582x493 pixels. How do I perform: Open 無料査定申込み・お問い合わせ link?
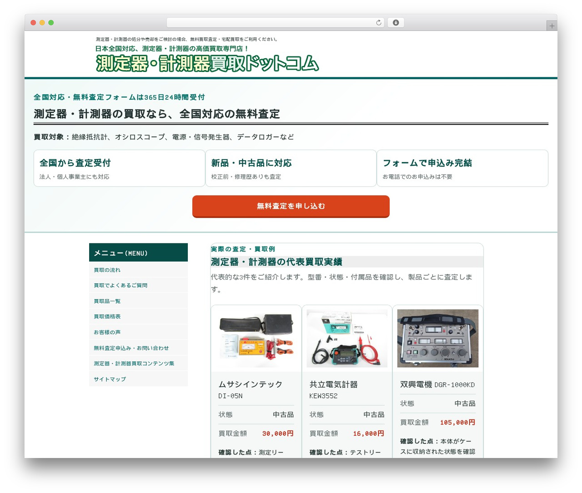click(x=138, y=348)
